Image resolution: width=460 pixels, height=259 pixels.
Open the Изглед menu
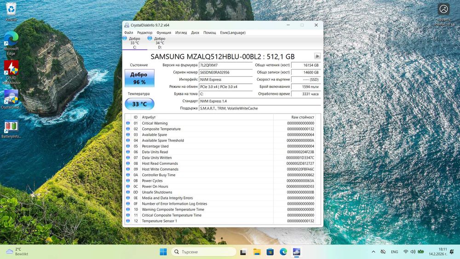[181, 33]
